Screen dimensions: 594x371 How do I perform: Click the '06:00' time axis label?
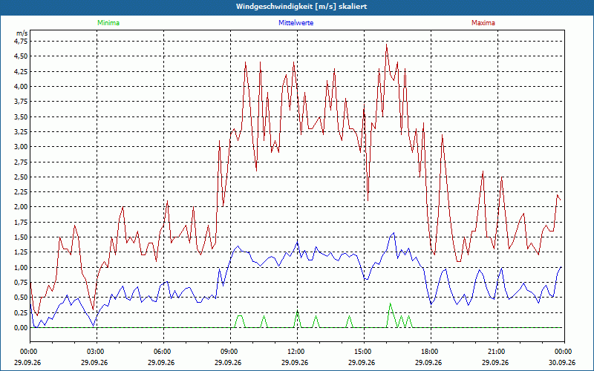point(163,352)
